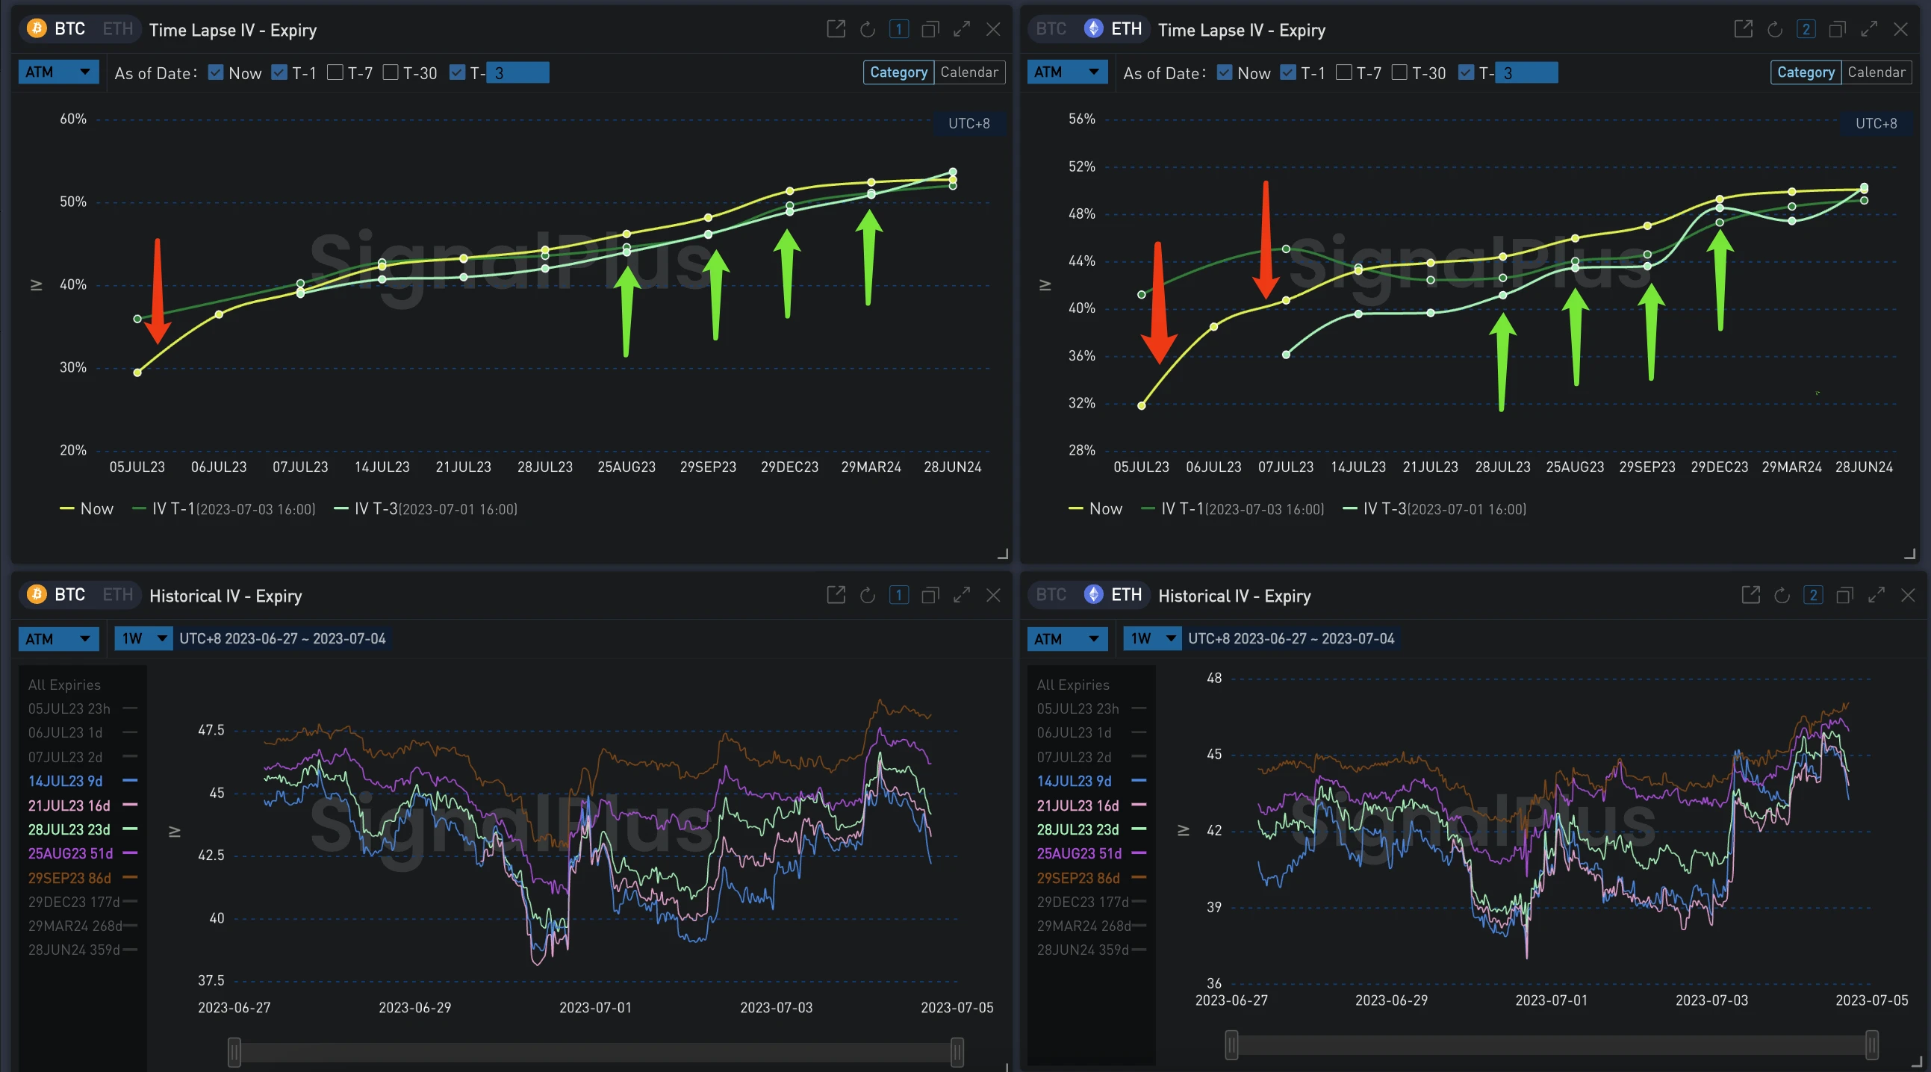Open the 1W period dropdown in BTC Historical IV
Viewport: 1931px width, 1072px height.
143,639
